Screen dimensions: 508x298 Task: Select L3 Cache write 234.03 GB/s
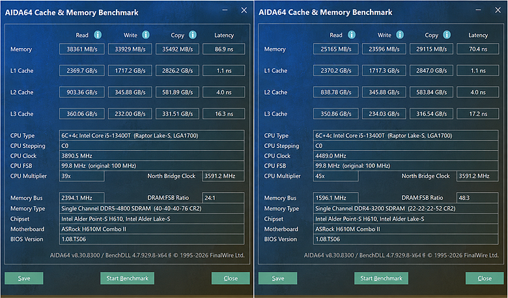point(384,114)
